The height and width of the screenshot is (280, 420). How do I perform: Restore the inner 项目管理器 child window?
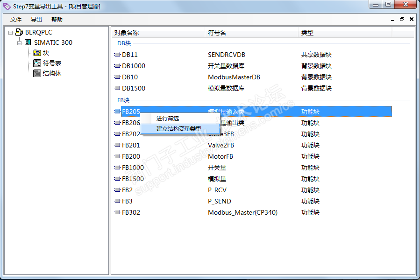coord(402,19)
